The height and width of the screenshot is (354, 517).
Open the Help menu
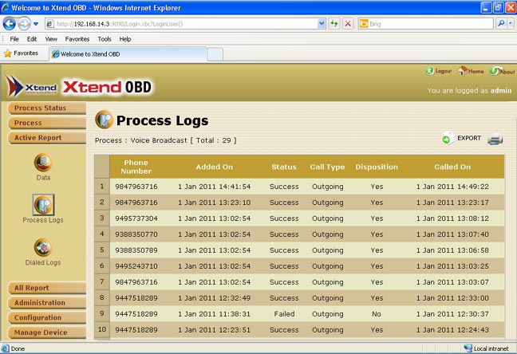125,39
